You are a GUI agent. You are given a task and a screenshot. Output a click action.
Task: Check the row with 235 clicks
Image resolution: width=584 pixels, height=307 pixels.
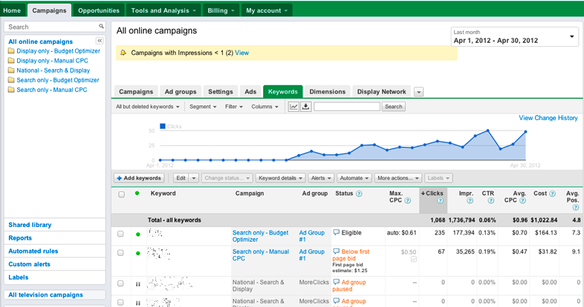(x=120, y=234)
